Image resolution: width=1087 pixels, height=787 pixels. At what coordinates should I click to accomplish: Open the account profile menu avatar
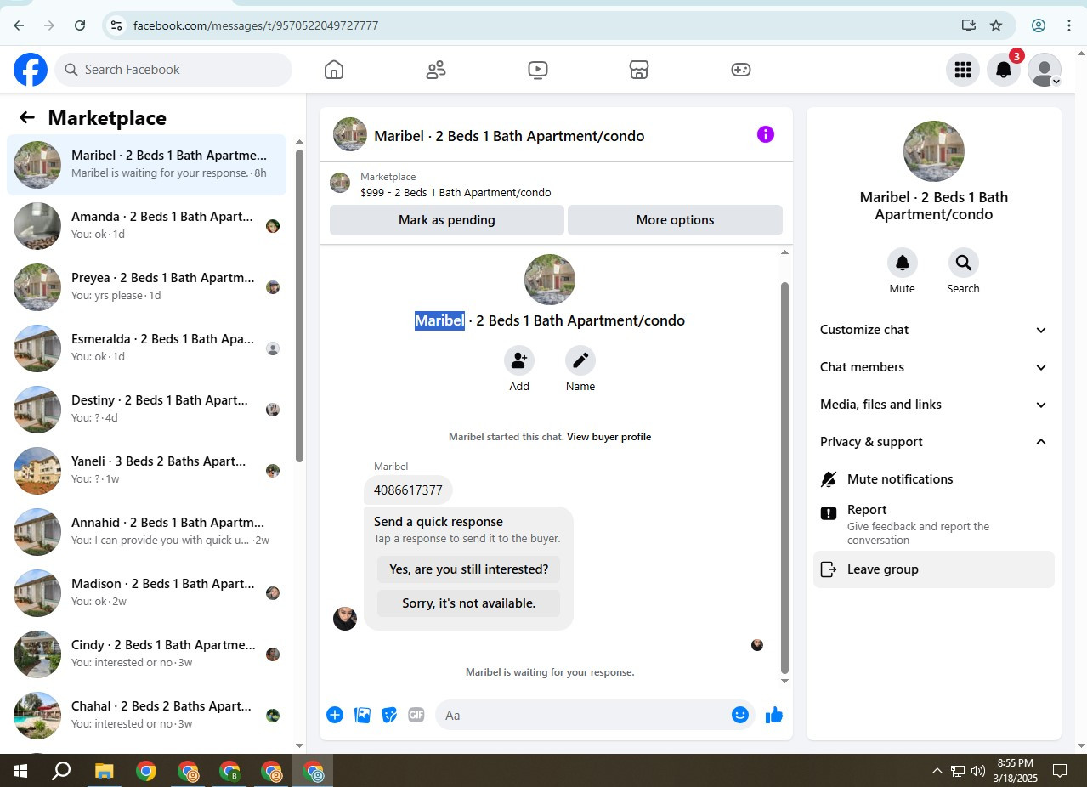1045,70
